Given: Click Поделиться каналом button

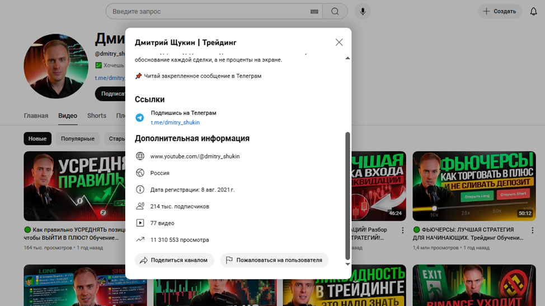Looking at the screenshot, I should 174,260.
